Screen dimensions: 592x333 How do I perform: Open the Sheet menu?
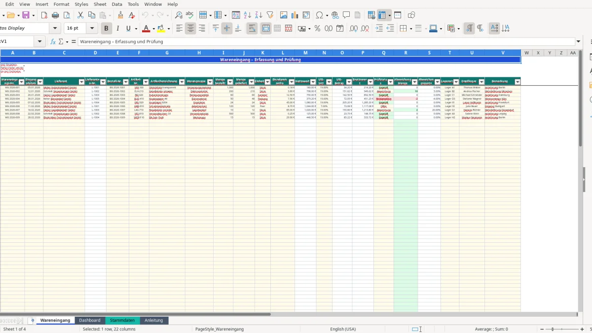coord(100,4)
